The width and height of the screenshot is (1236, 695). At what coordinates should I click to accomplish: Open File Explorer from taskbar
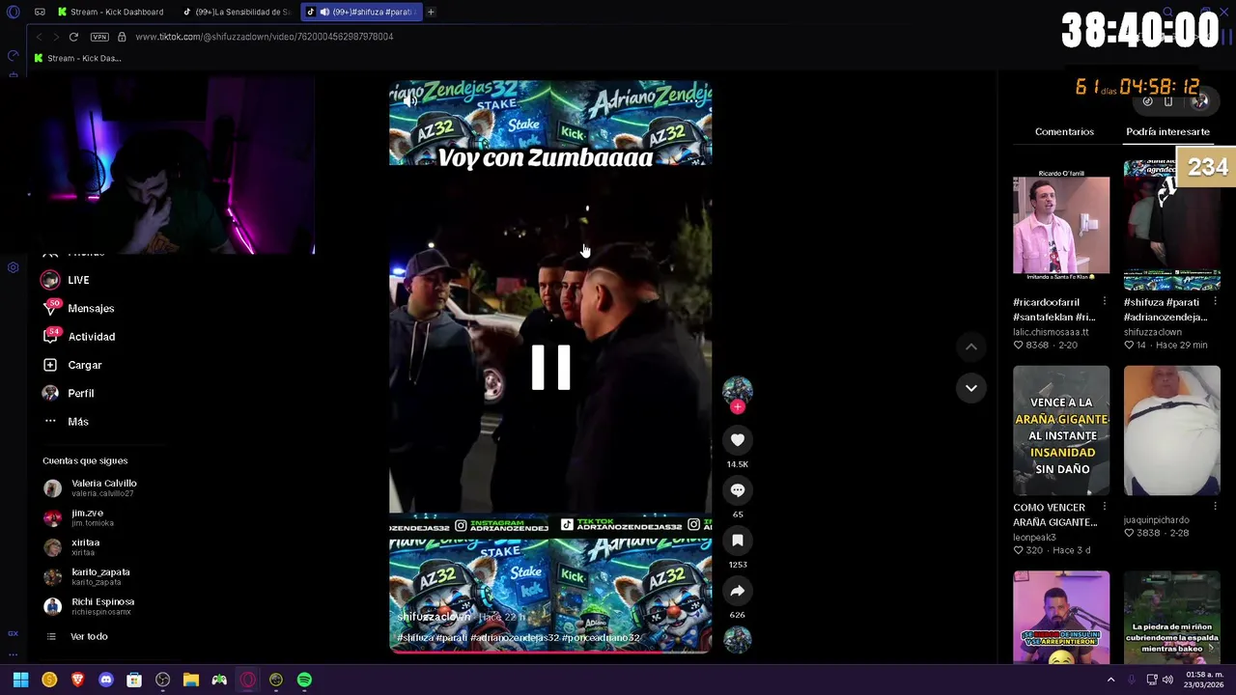click(191, 680)
